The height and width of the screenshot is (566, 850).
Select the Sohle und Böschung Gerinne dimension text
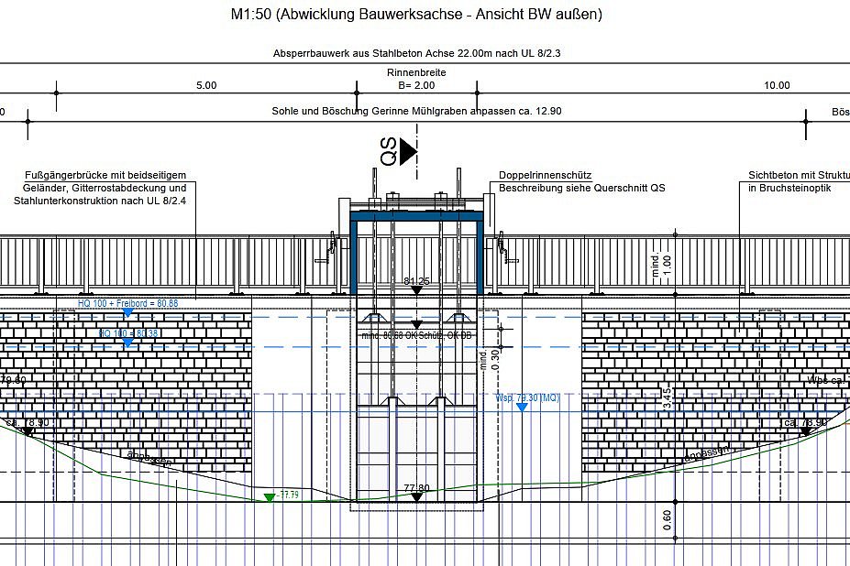click(x=416, y=111)
